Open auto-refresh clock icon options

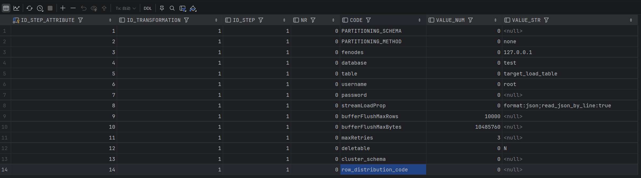point(40,8)
